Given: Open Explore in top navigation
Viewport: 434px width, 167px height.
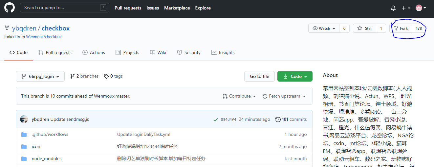Looking at the screenshot, I should [203, 8].
